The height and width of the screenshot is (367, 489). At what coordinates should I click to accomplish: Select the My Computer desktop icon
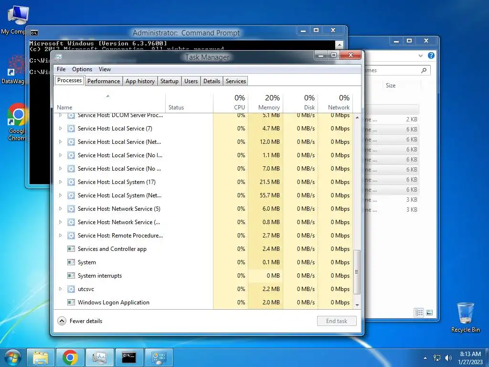[x=17, y=19]
